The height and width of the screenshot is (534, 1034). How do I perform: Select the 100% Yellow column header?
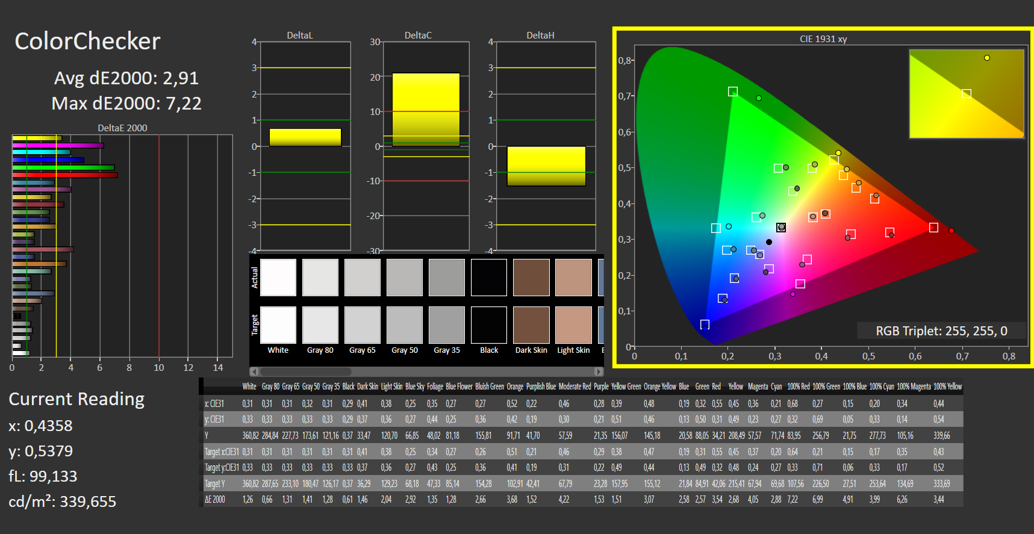coord(947,387)
